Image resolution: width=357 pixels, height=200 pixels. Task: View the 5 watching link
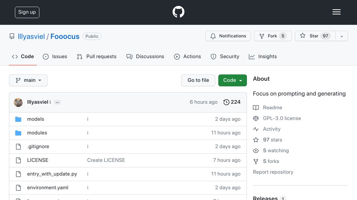pos(276,151)
